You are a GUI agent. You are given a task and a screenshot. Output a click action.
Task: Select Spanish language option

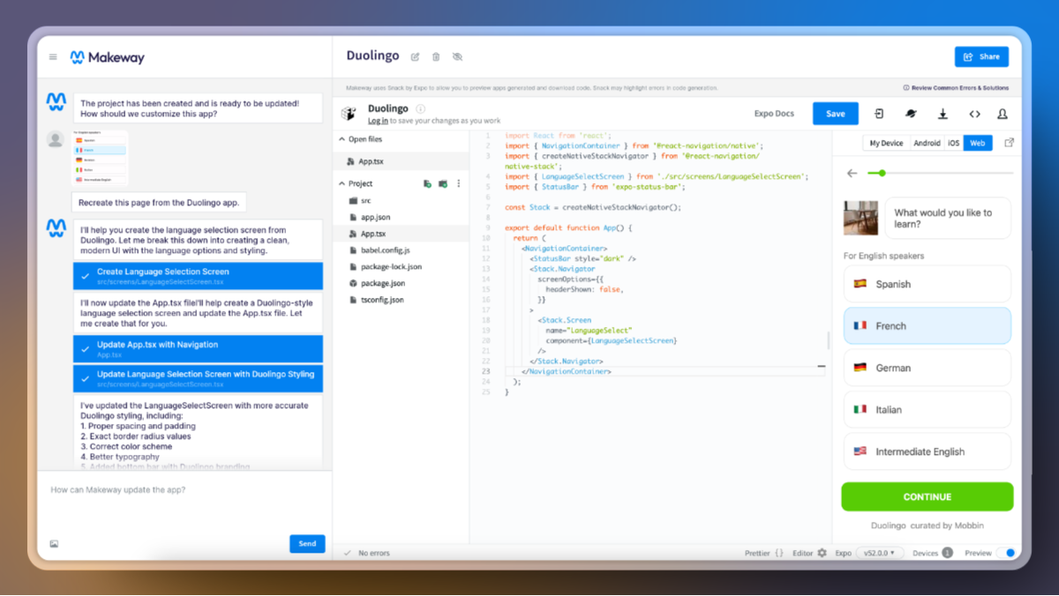928,284
